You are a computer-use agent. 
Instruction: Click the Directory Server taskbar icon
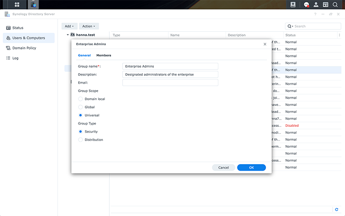click(x=33, y=5)
